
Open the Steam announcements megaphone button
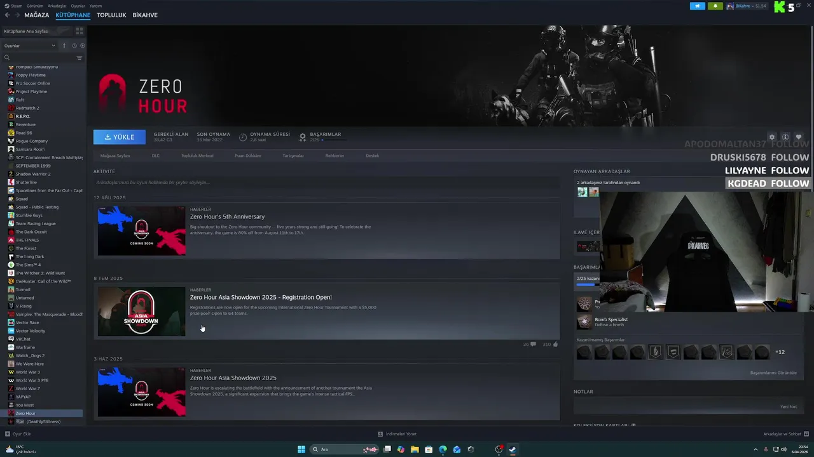coord(698,6)
